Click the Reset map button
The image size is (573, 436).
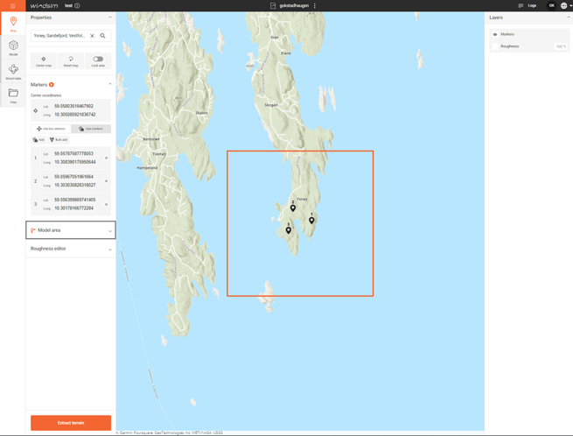pos(71,60)
